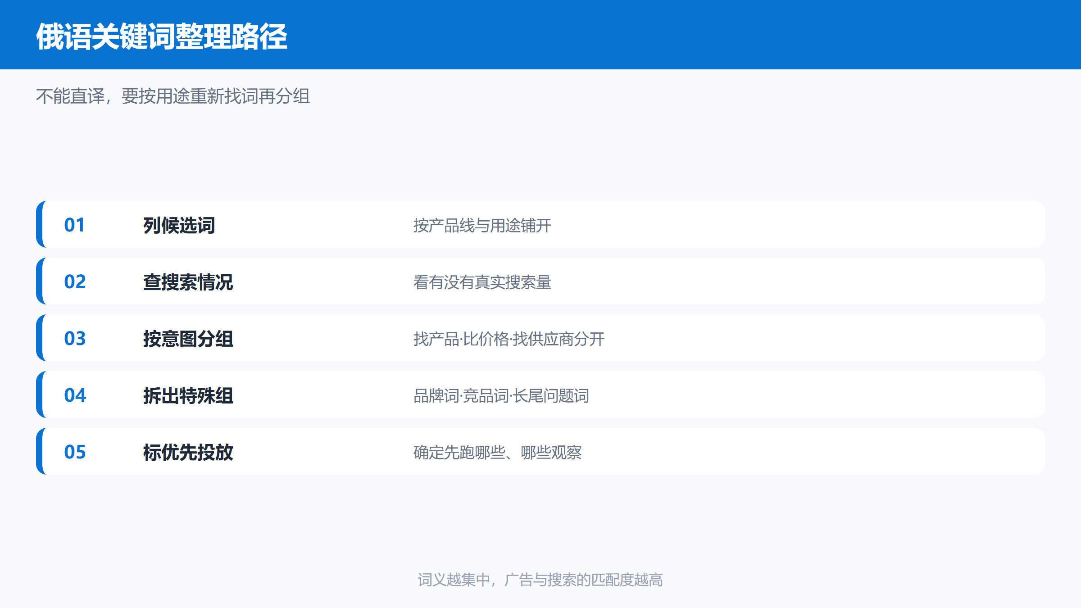Image resolution: width=1081 pixels, height=608 pixels.
Task: Select the heading 列候选词
Action: [179, 225]
